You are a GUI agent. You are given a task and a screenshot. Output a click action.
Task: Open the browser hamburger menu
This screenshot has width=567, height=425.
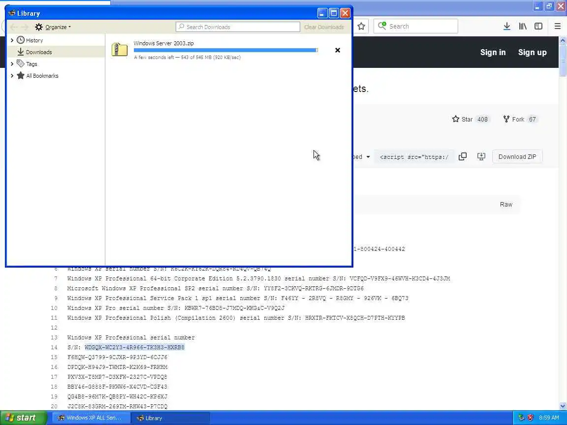(557, 27)
